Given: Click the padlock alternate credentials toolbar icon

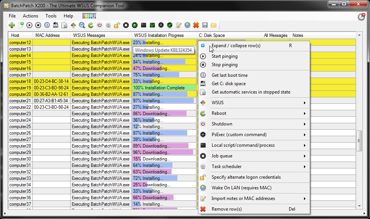Looking at the screenshot, I should coord(117,25).
